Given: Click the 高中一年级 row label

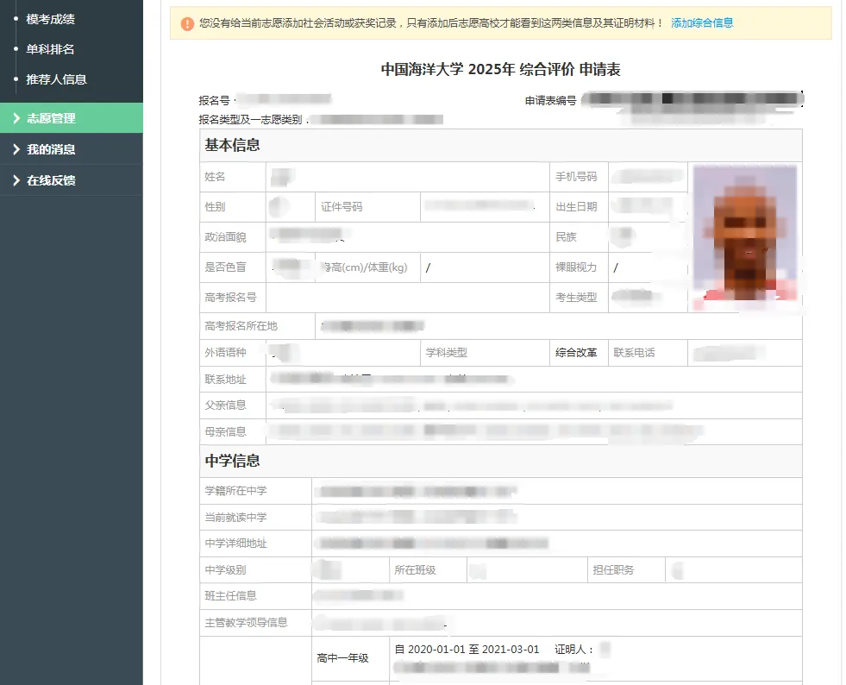Looking at the screenshot, I should [x=342, y=658].
